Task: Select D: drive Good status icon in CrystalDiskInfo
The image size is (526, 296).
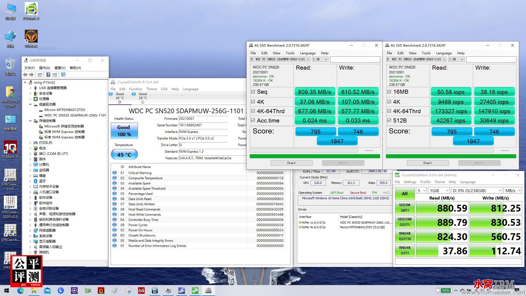Action: tap(111, 94)
